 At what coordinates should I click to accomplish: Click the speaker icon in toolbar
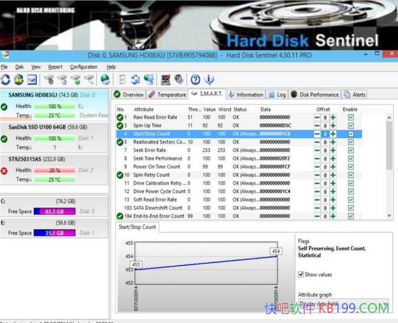coord(179,80)
